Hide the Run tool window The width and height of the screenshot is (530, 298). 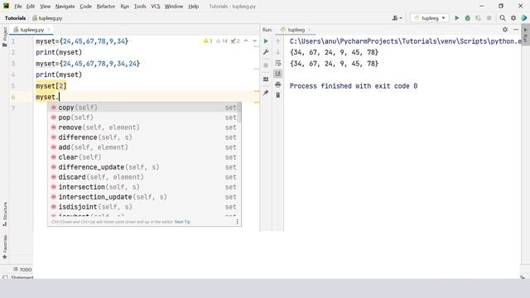(x=516, y=30)
